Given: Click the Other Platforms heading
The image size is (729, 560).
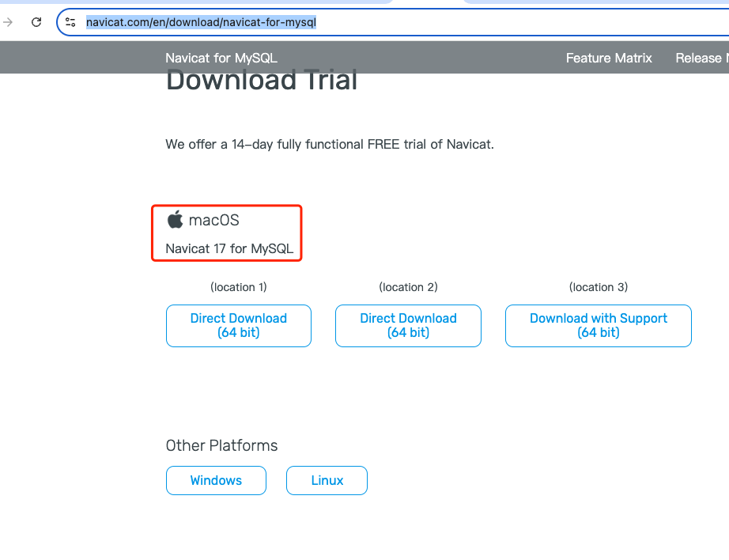Looking at the screenshot, I should tap(221, 445).
